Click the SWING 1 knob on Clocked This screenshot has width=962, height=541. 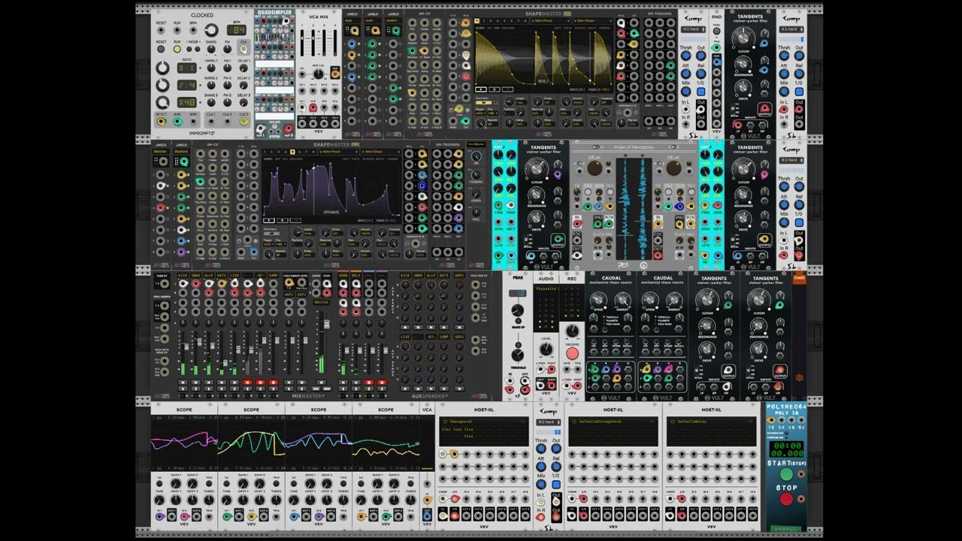(211, 68)
